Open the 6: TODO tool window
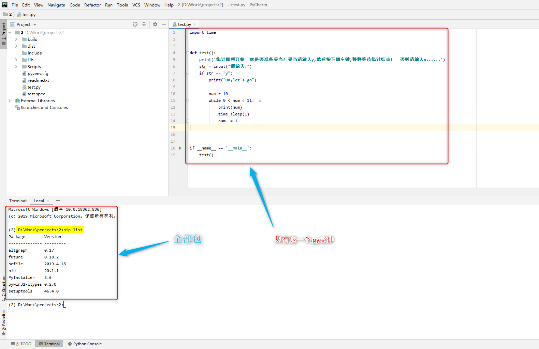 pos(21,344)
